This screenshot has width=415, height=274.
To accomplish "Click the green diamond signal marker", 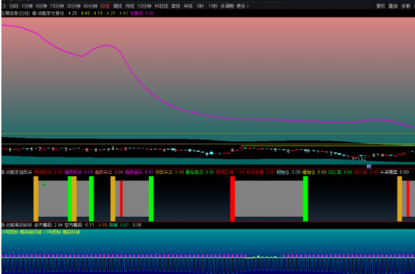I will click(x=45, y=184).
